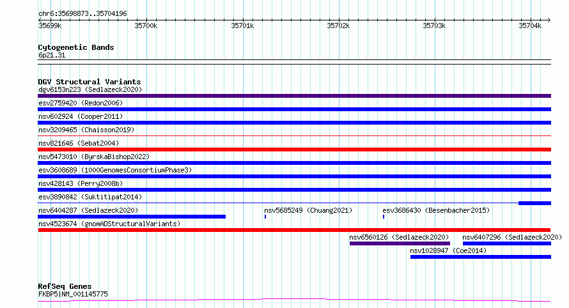The width and height of the screenshot is (569, 308).
Task: Open nsv5473010 (ByrskaBishop2022) label
Action: [x=94, y=157]
